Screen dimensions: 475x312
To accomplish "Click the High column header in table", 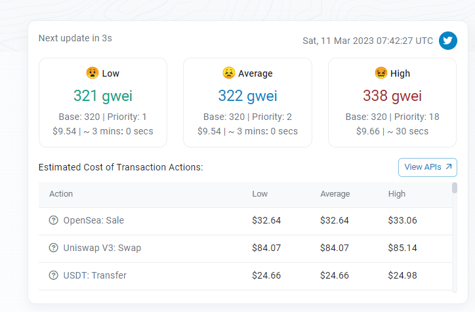I will coord(396,193).
